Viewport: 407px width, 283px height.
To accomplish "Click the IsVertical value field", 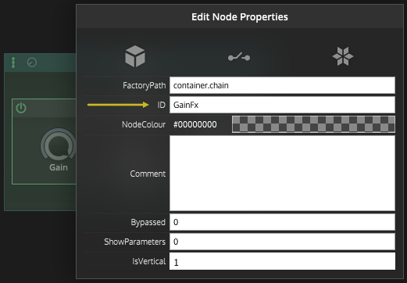I will [x=282, y=261].
